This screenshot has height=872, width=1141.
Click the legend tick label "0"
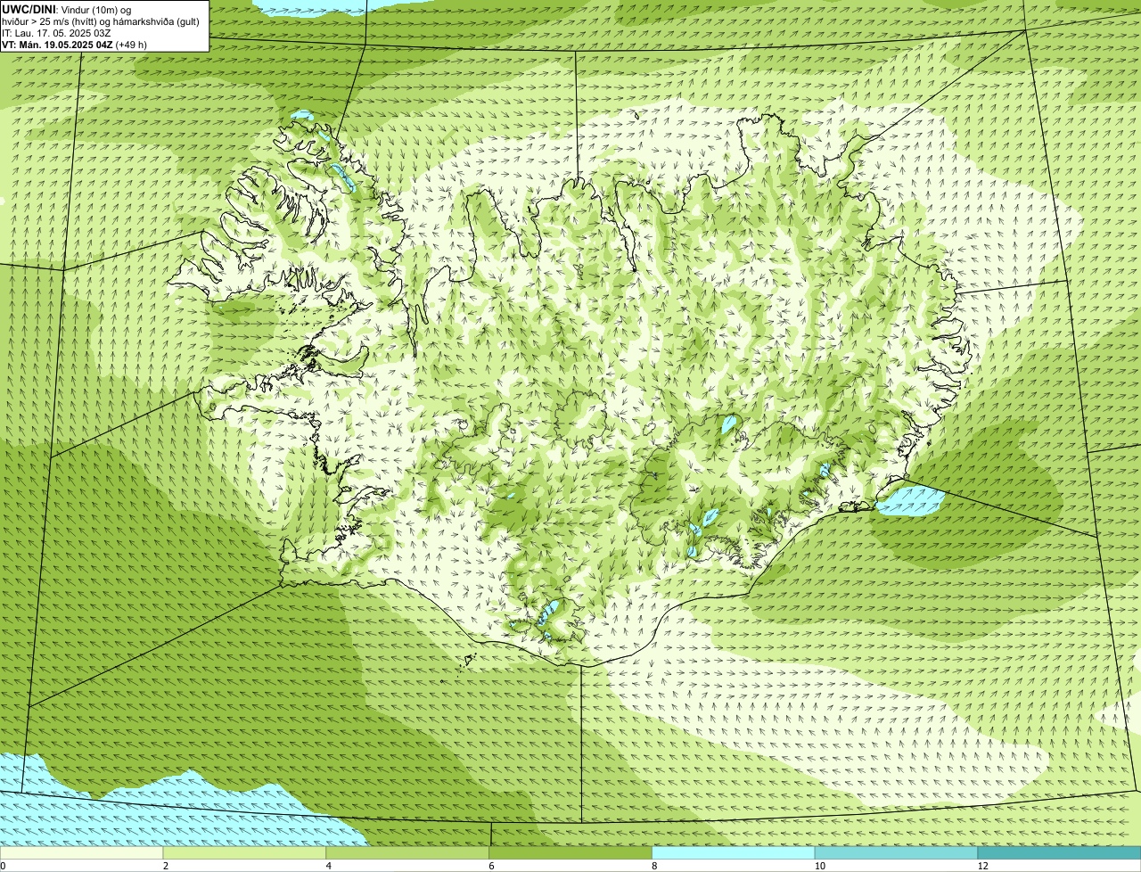pyautogui.click(x=4, y=866)
